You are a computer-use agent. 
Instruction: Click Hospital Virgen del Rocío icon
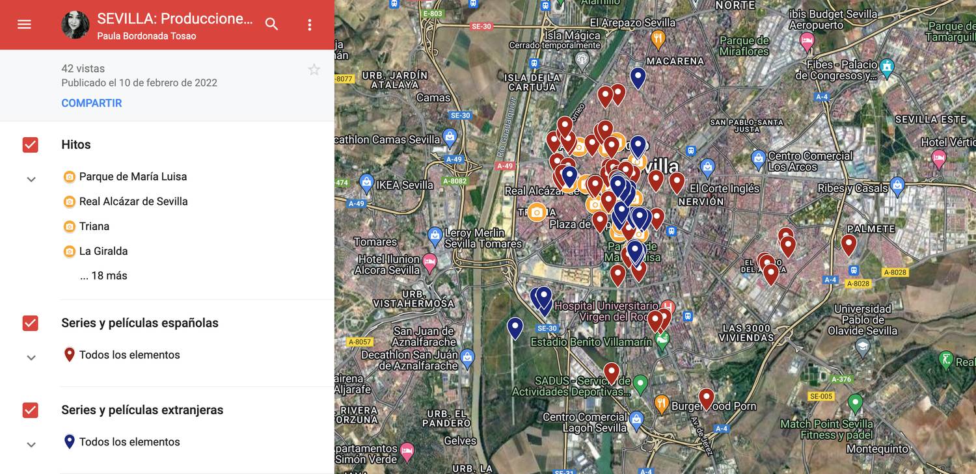click(667, 307)
